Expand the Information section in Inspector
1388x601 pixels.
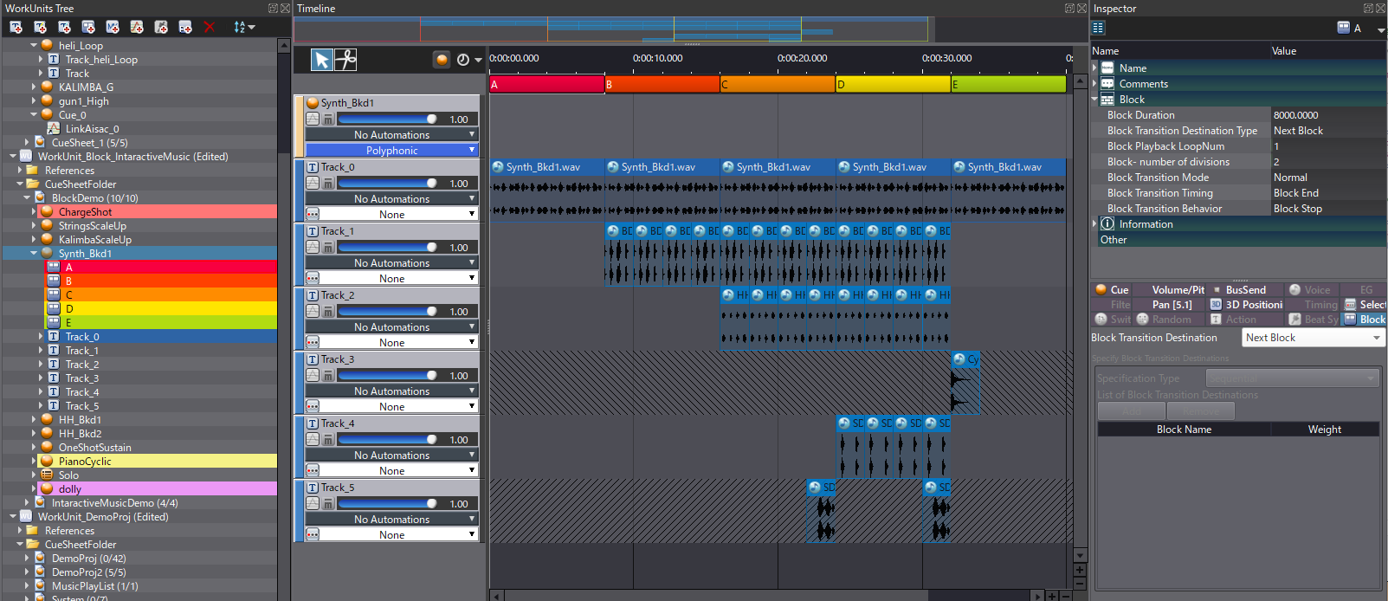point(1094,223)
